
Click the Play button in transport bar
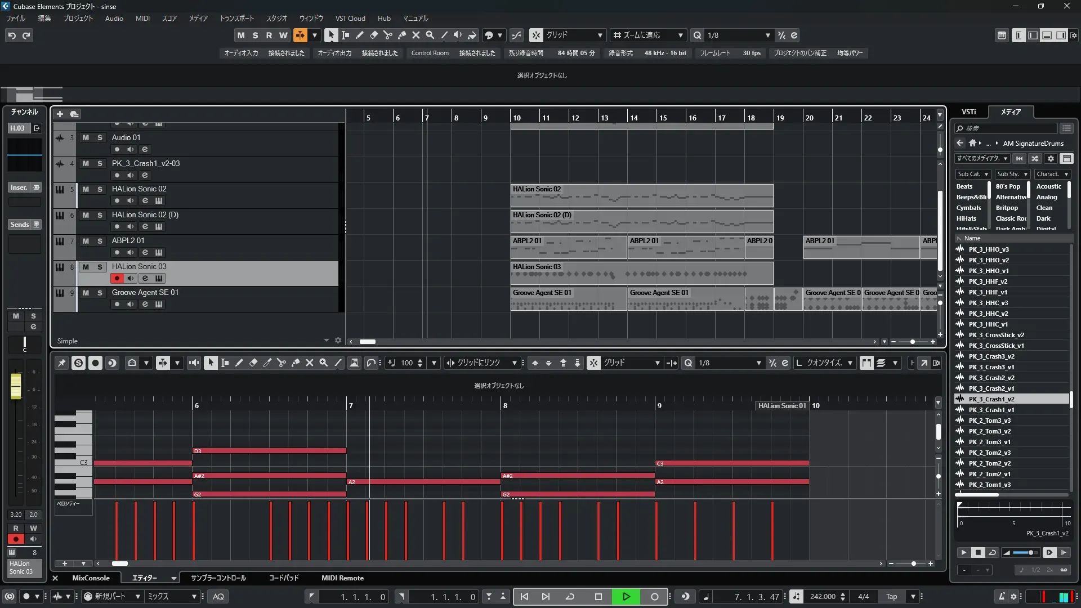click(626, 596)
